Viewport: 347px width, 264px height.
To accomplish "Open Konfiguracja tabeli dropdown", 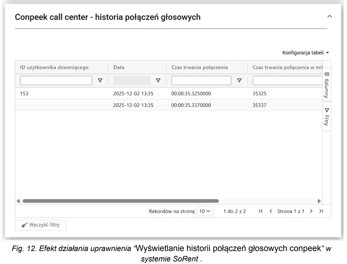I will pyautogui.click(x=305, y=53).
